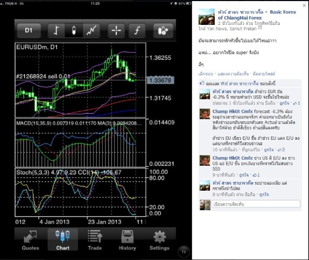
Task: Click Champ HkGt Cmfx forecast comment author
Action: pyautogui.click(x=232, y=112)
